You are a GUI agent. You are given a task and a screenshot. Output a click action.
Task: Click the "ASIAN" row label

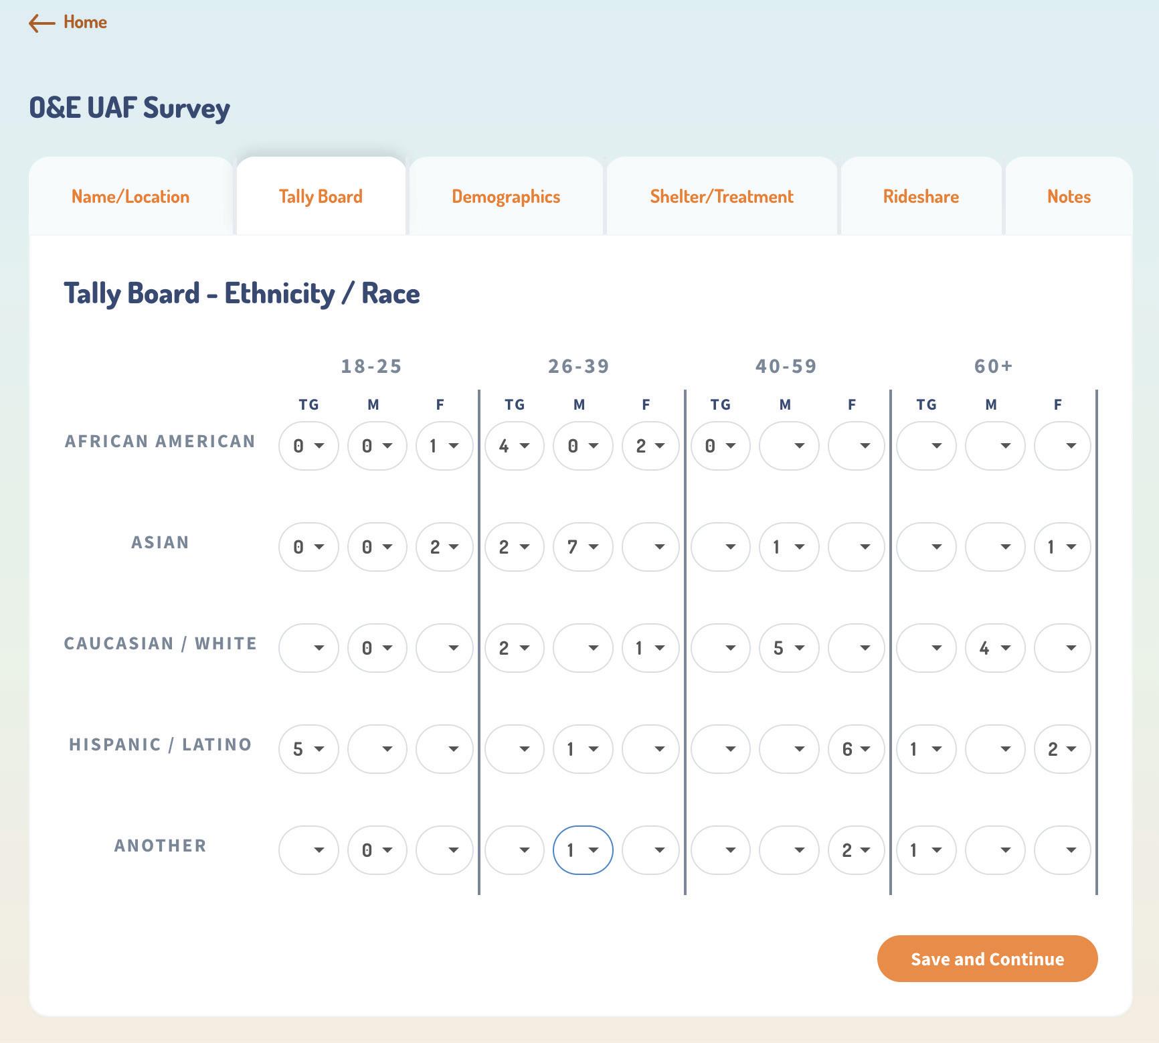[160, 542]
